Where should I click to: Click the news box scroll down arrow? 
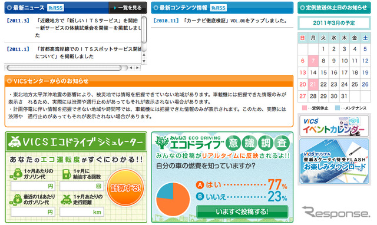(144, 61)
